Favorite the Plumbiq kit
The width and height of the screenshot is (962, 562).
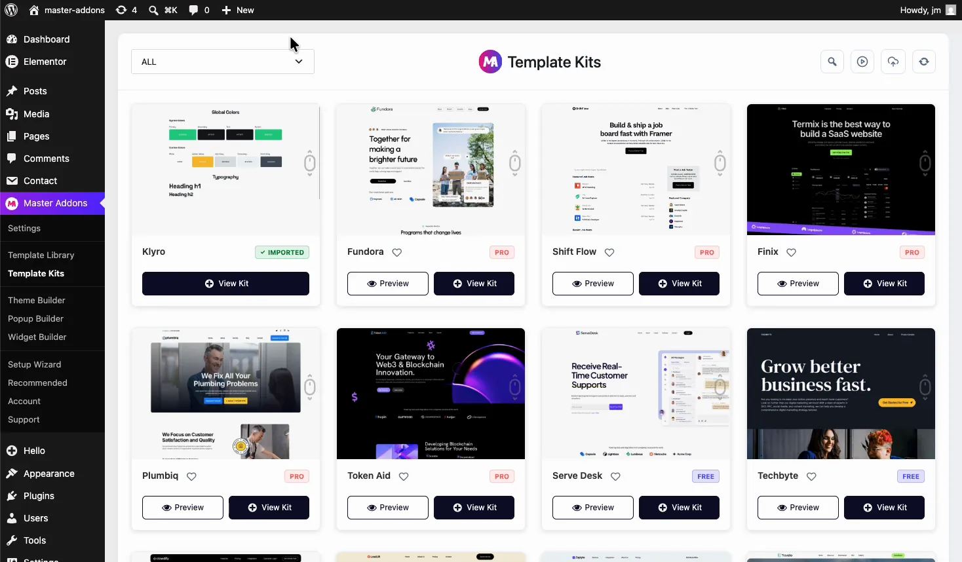(191, 476)
